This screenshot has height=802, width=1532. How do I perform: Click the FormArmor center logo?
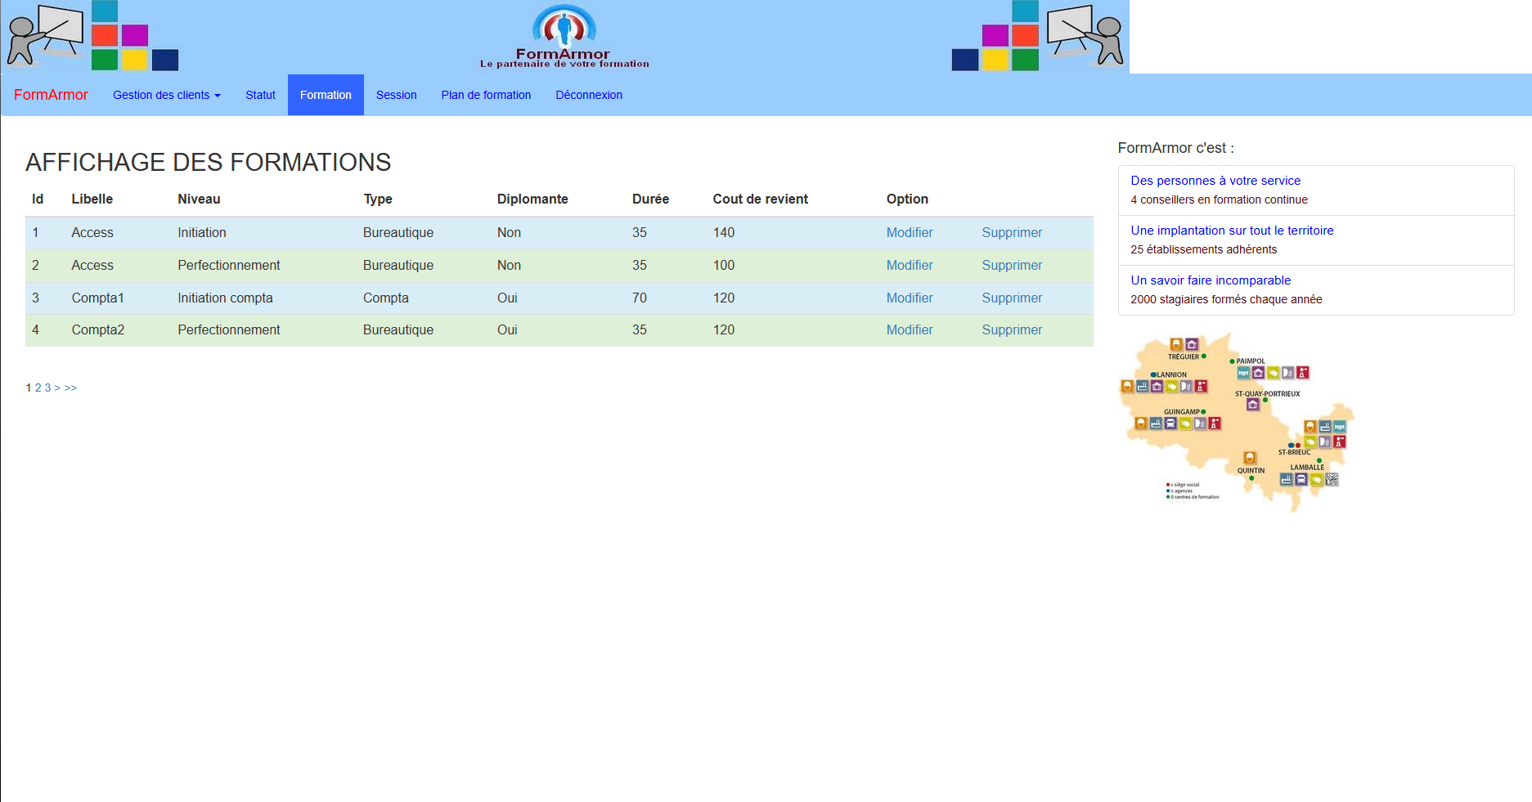point(564,37)
